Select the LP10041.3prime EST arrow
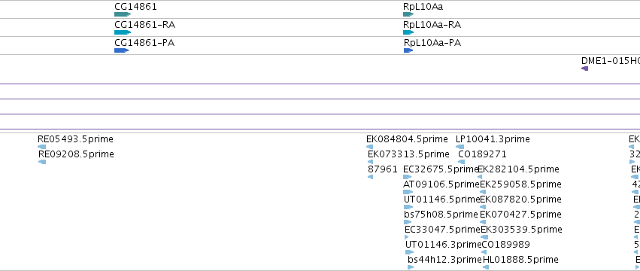Image resolution: width=640 pixels, height=271 pixels. pyautogui.click(x=460, y=147)
